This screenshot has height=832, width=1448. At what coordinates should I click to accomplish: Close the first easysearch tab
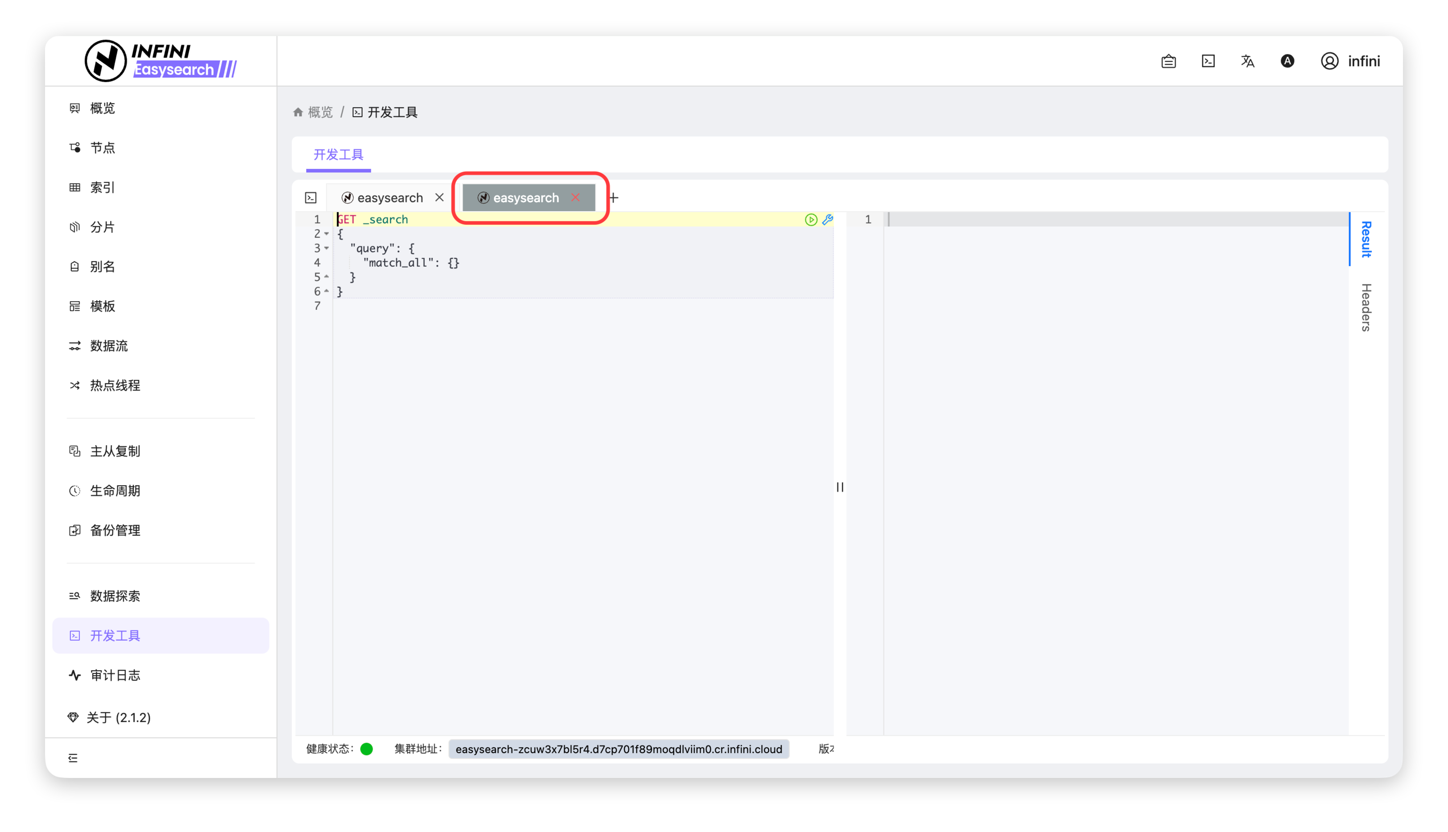(439, 197)
